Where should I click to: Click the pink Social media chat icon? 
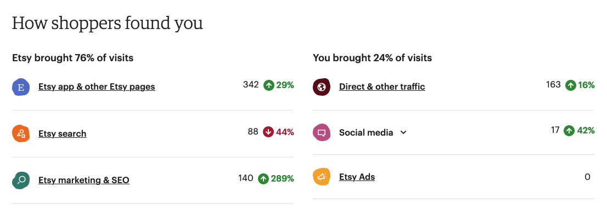[x=322, y=132]
